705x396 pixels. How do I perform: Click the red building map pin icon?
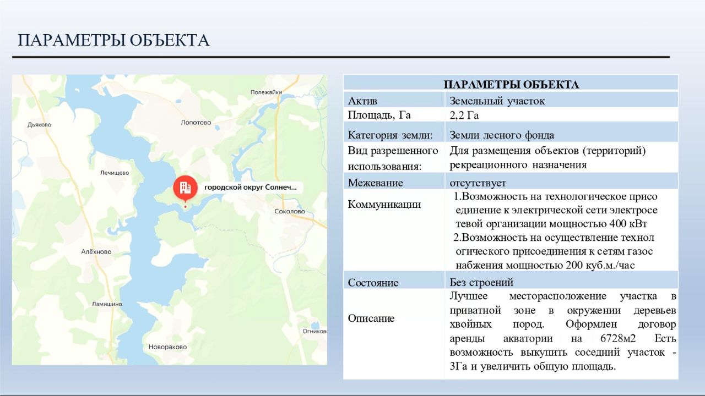click(185, 188)
